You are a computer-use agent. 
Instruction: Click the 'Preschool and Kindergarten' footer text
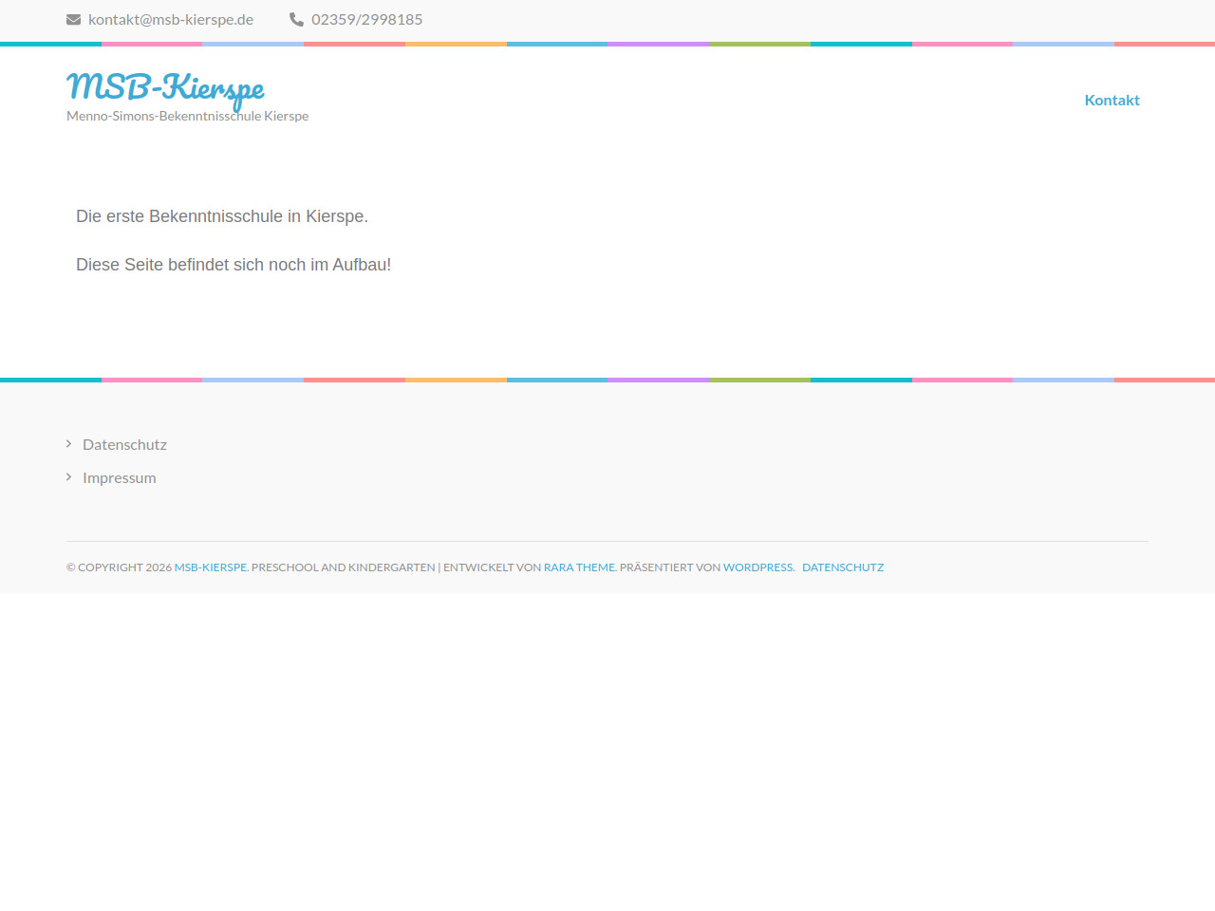pyautogui.click(x=343, y=567)
